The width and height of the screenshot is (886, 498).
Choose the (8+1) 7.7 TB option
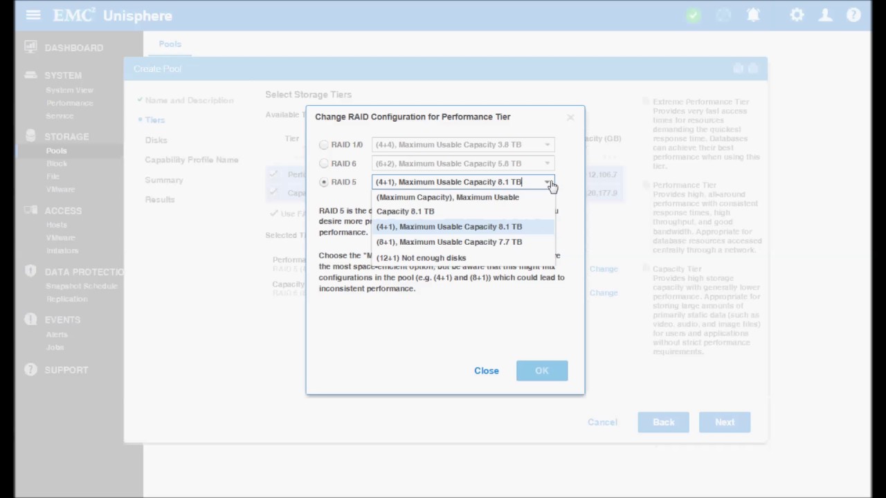tap(464, 242)
